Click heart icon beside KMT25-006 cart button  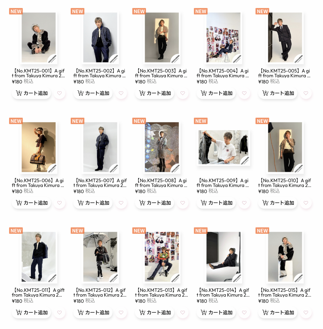(59, 203)
